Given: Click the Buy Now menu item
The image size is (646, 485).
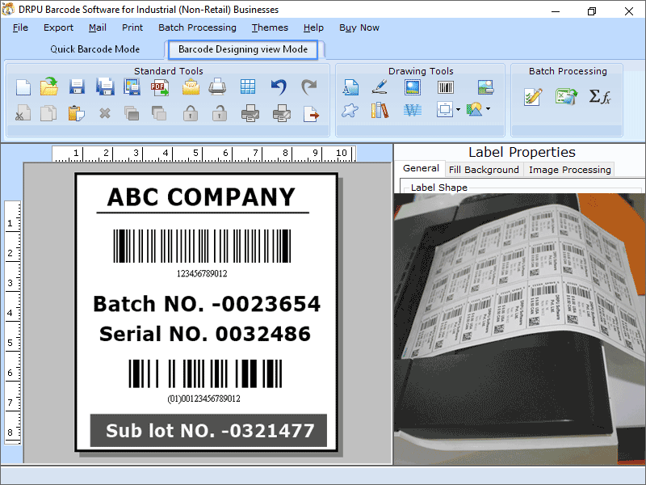Looking at the screenshot, I should 359,27.
